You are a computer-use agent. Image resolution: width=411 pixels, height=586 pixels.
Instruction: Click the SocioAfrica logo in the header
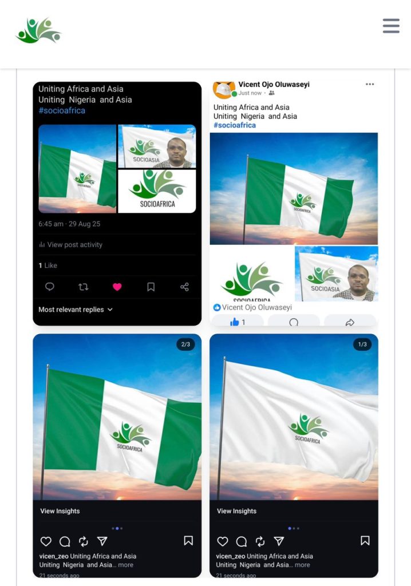[x=38, y=31]
